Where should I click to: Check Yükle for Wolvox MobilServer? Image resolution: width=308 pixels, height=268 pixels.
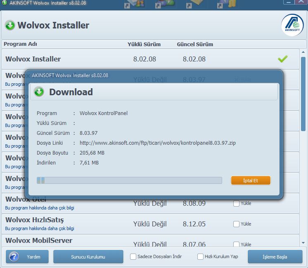click(x=236, y=244)
